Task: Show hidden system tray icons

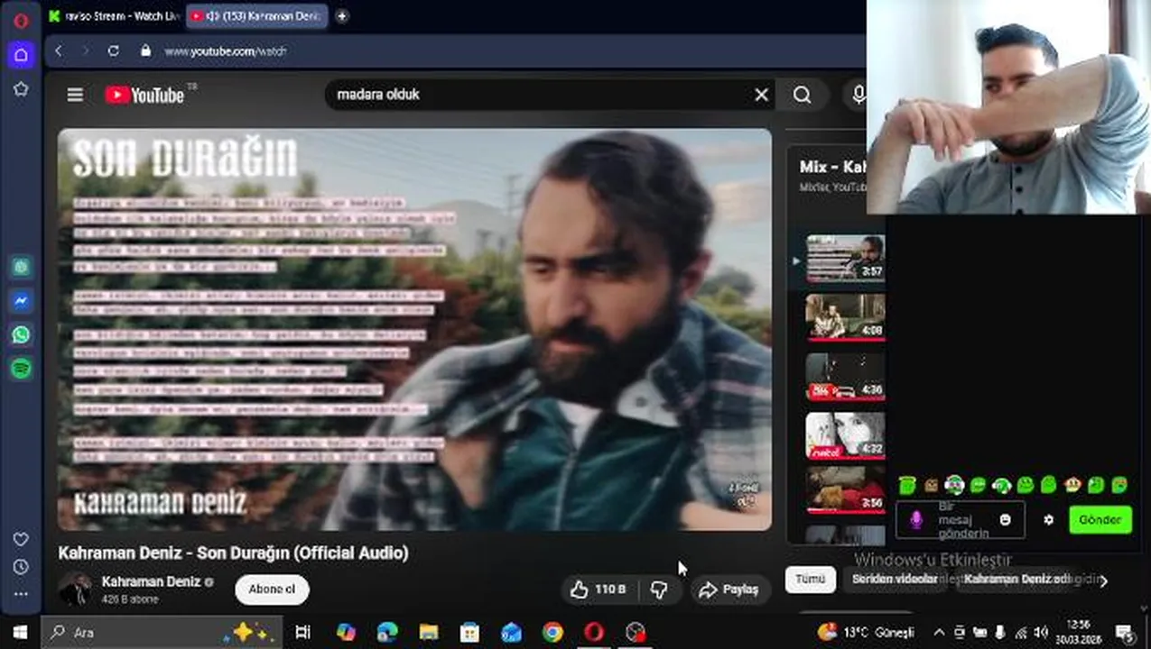Action: pos(938,632)
